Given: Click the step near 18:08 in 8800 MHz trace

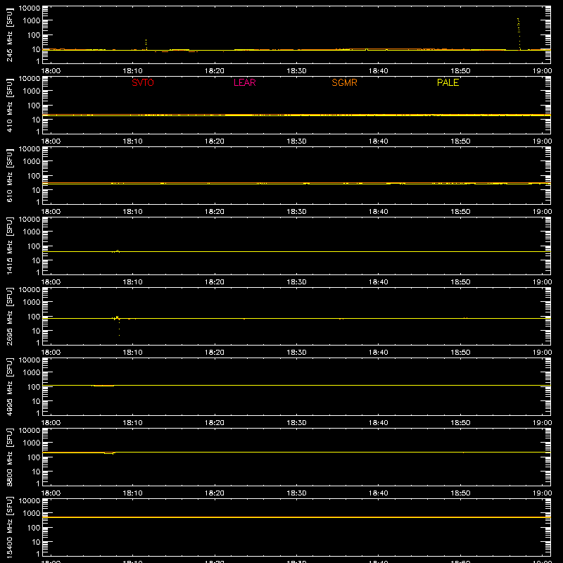Looking at the screenshot, I should coord(109,453).
